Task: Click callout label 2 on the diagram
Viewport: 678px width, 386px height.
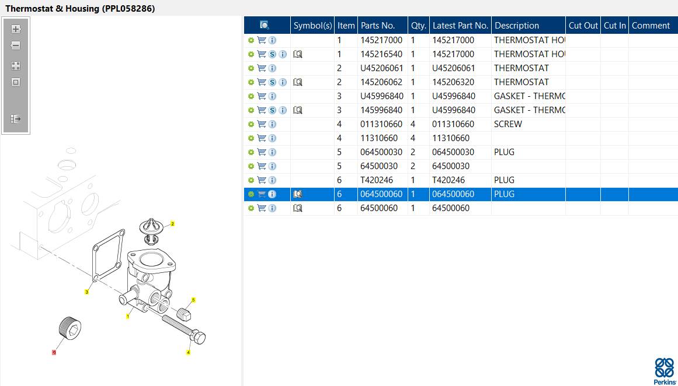Action: 172,224
